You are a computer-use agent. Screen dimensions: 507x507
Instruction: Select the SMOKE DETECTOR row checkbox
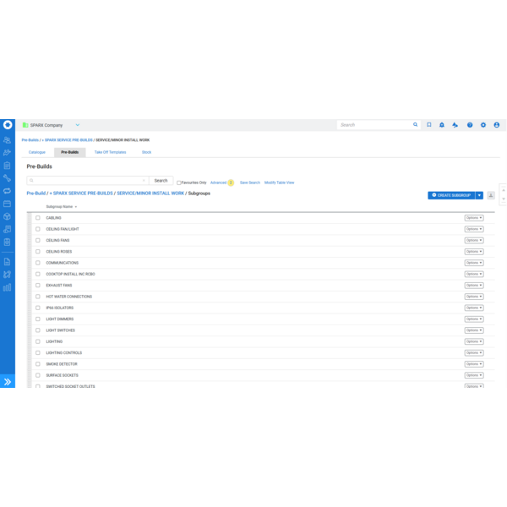38,364
